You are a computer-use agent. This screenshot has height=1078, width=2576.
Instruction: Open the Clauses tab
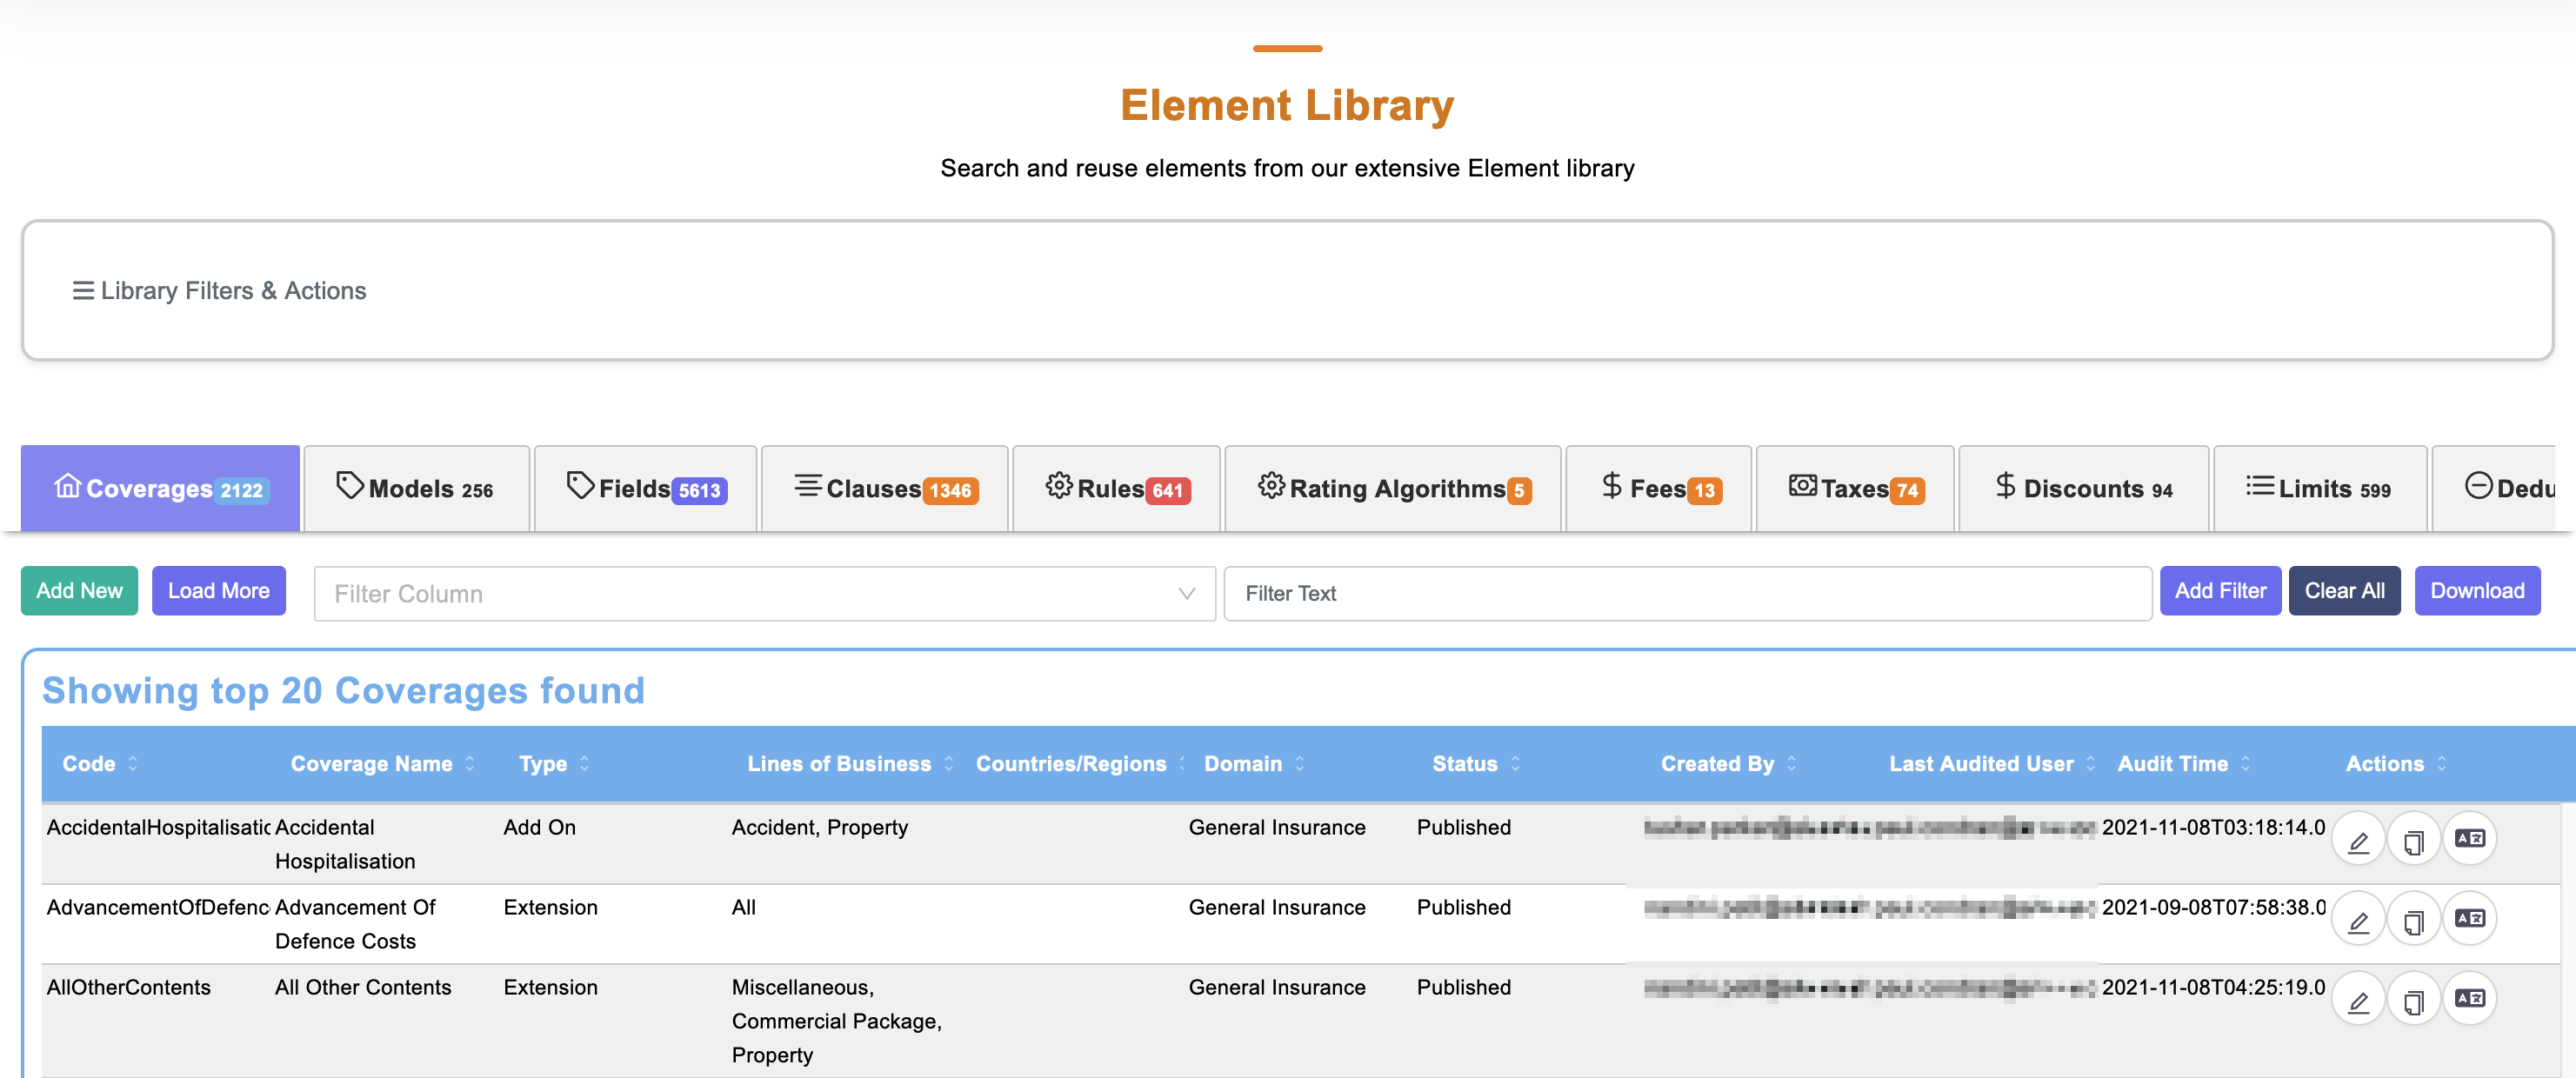pos(885,488)
